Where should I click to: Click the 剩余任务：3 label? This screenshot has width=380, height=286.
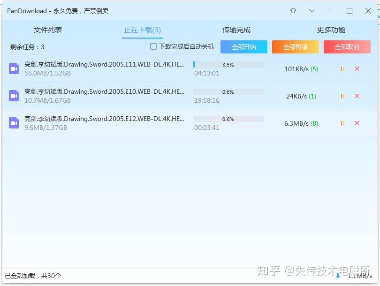coord(27,47)
